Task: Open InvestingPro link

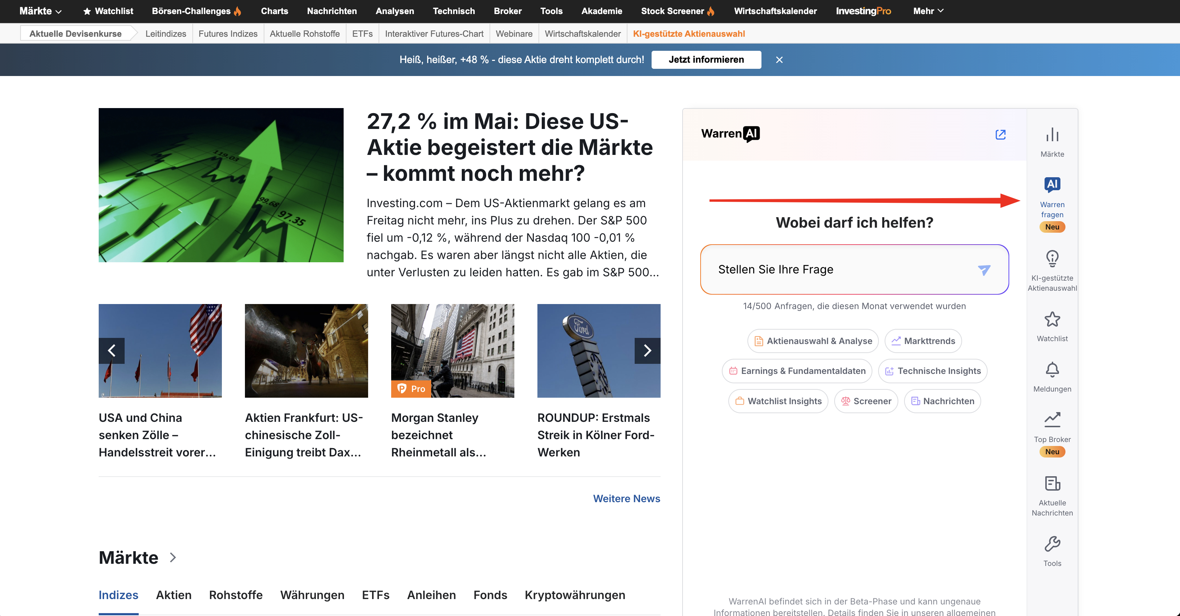Action: pyautogui.click(x=863, y=11)
